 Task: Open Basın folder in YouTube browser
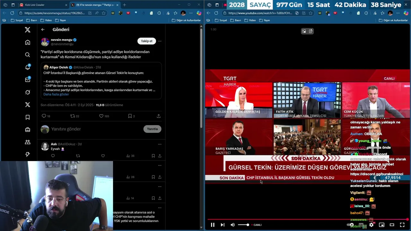pyautogui.click(x=235, y=20)
